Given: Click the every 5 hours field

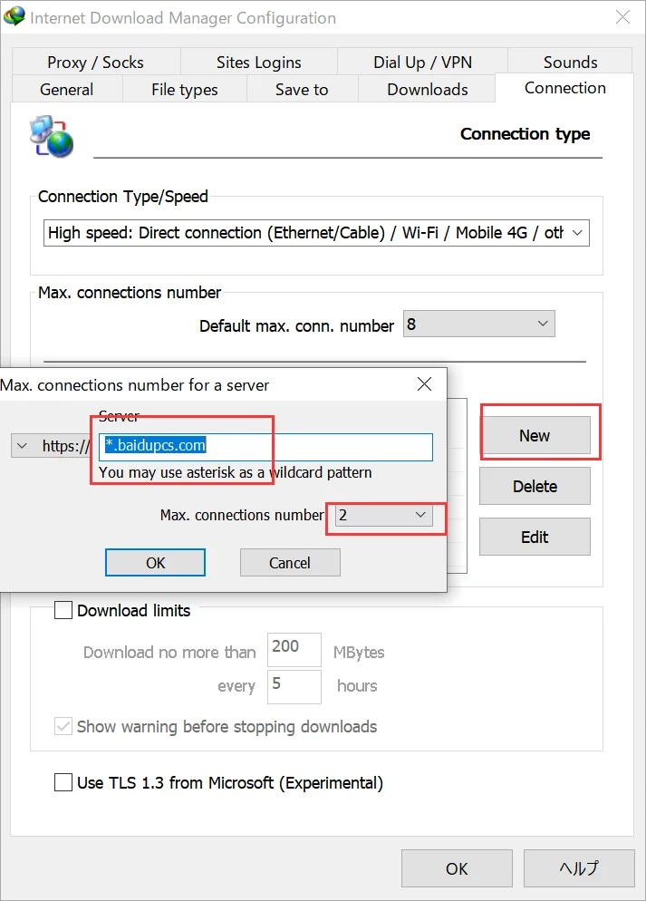Looking at the screenshot, I should [294, 687].
